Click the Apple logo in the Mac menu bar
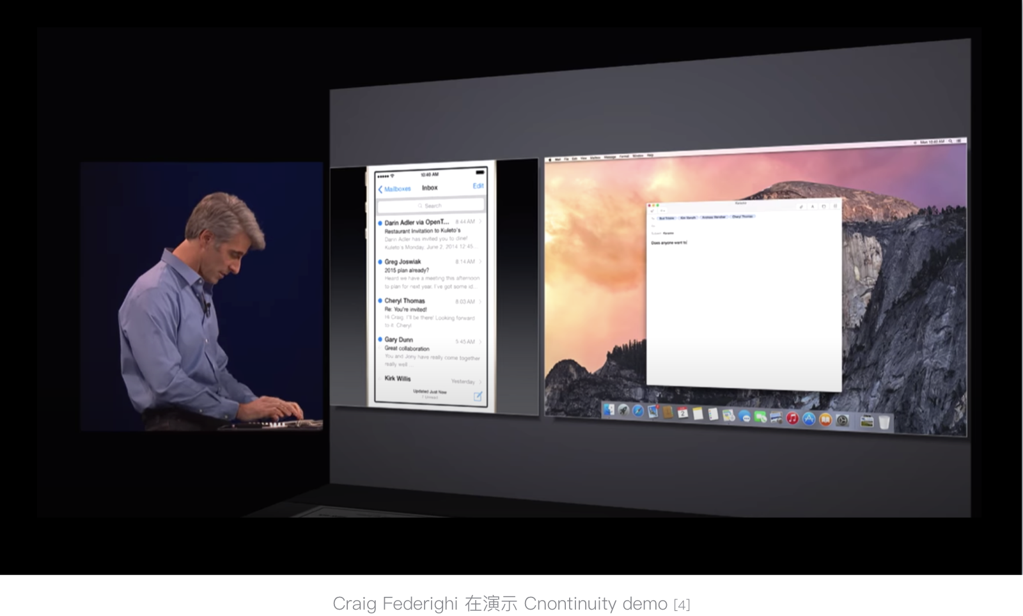The image size is (1023, 616). [550, 160]
